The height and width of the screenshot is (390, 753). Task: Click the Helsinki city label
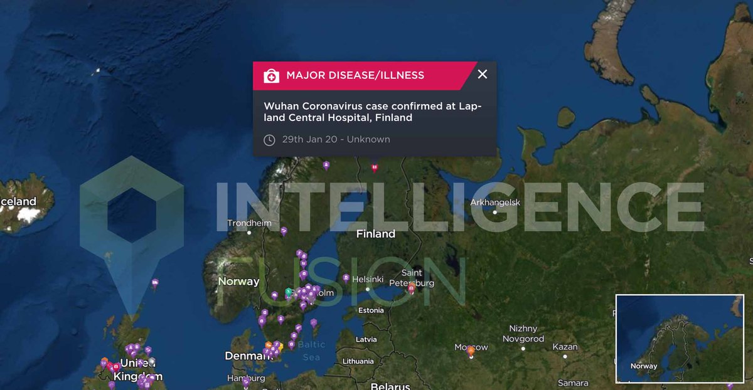tap(368, 279)
